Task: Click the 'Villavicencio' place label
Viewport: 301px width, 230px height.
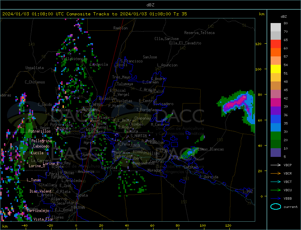Action: pyautogui.click(x=74, y=59)
